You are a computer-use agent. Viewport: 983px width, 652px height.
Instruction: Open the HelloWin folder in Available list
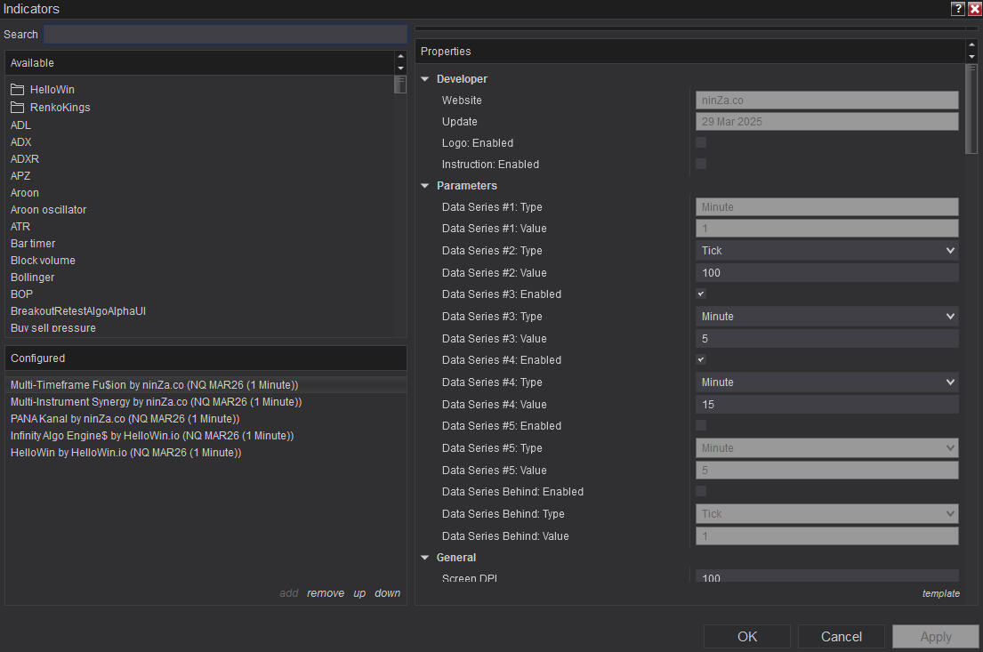[52, 90]
